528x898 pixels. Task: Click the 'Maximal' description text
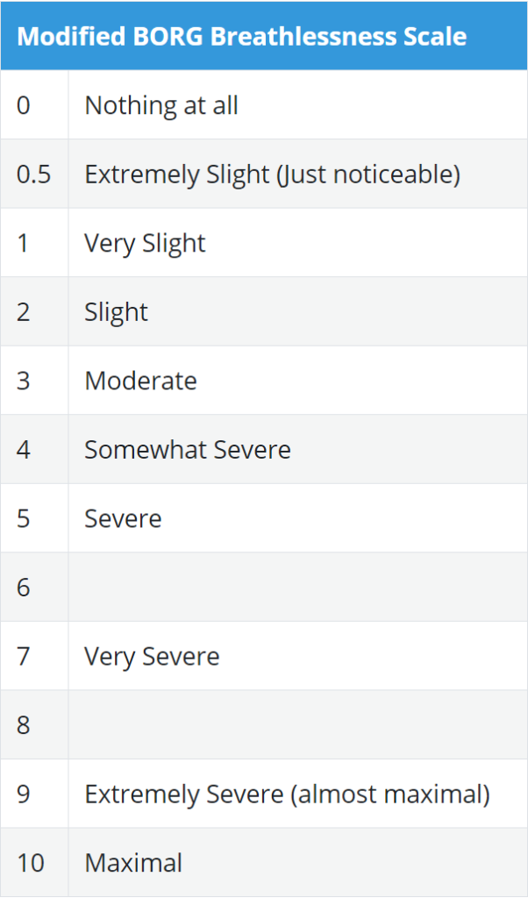pyautogui.click(x=133, y=863)
